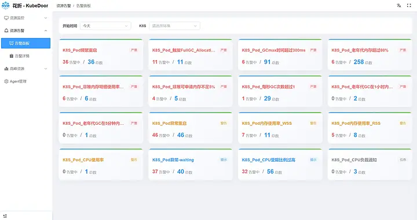Toggle fullscreen mode icon
Screen dimensions: 417x220
point(409,6)
